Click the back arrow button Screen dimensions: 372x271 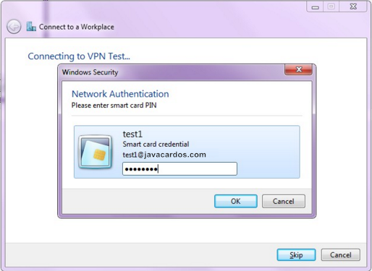coord(14,27)
